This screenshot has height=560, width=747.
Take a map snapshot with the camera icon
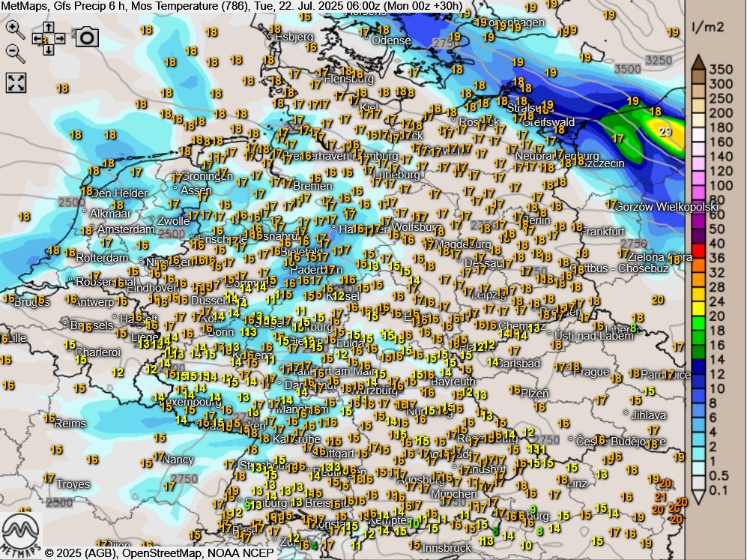[86, 37]
